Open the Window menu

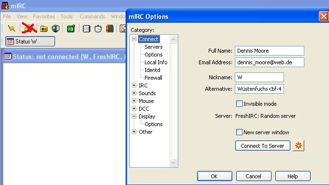tap(118, 16)
